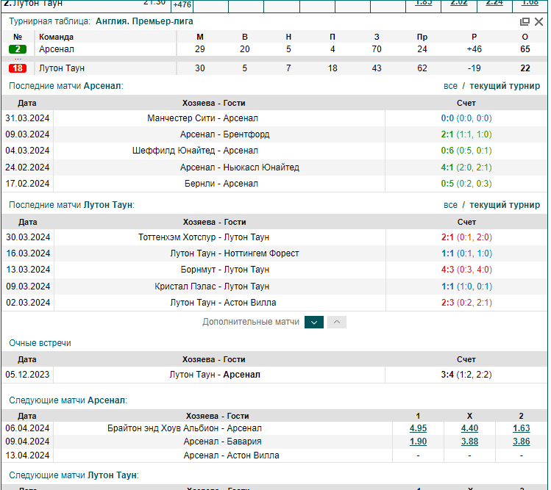551x490 pixels.
Task: Click the Бернли - Арсенал match
Action: pyautogui.click(x=221, y=184)
